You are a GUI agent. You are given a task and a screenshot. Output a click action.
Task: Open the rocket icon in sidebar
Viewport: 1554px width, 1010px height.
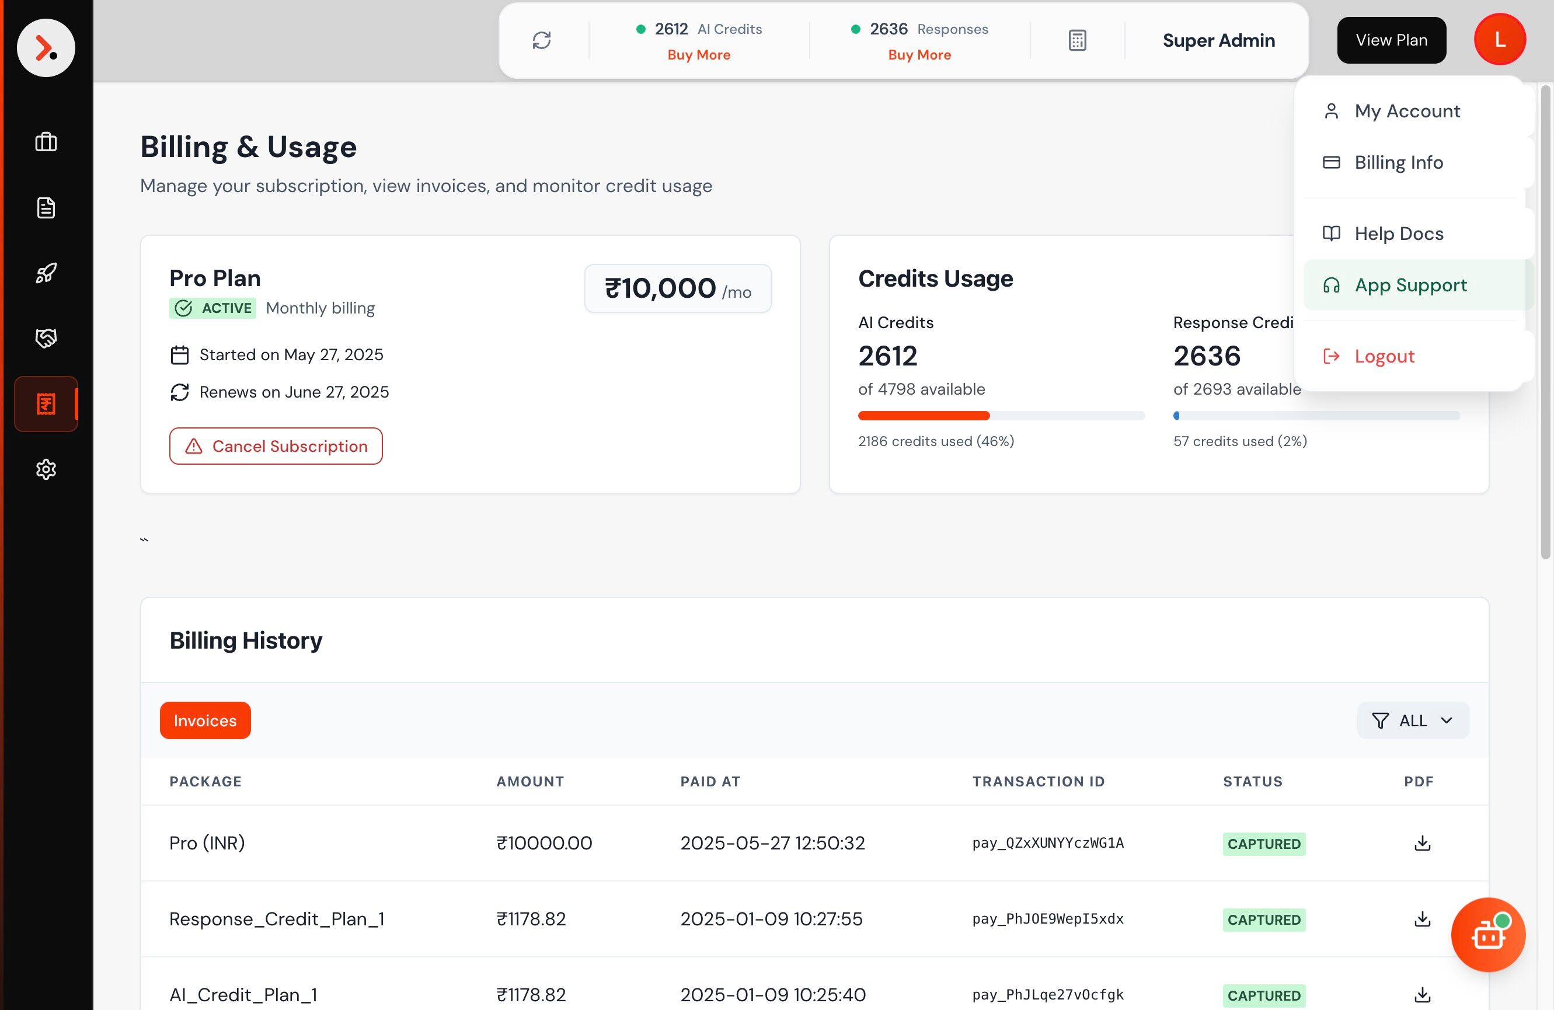click(46, 273)
